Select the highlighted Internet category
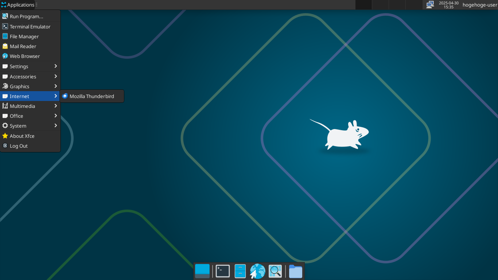Viewport: 498px width, 280px height. [x=30, y=96]
